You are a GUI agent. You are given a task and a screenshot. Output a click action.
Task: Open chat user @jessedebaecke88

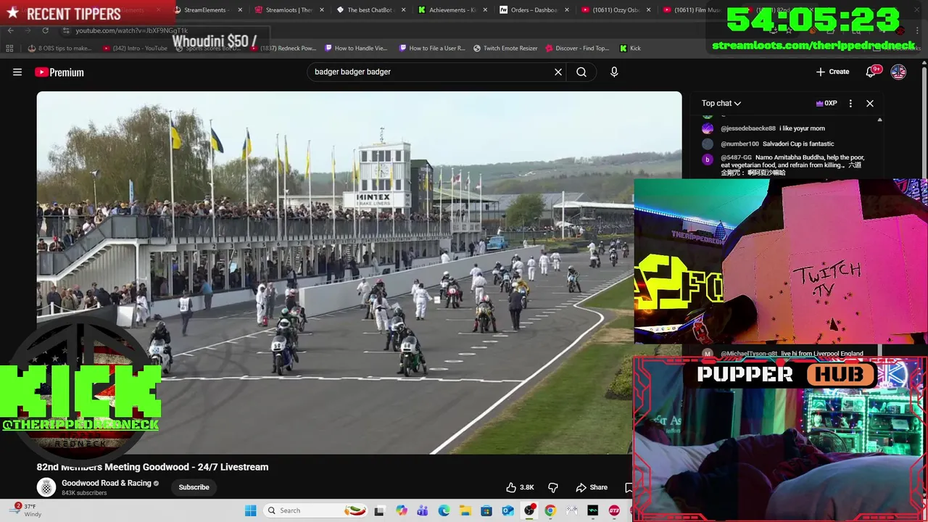tap(748, 128)
